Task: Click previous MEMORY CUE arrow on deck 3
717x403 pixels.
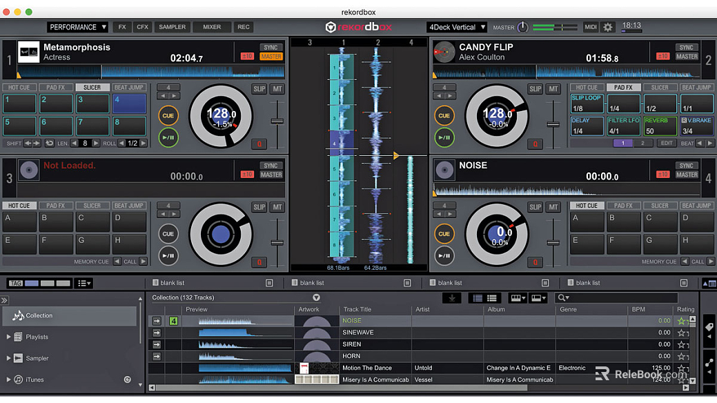Action: [117, 262]
